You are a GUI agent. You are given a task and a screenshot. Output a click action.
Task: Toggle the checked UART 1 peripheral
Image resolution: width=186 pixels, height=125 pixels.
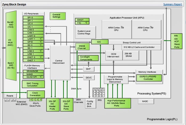[x=33, y=39]
